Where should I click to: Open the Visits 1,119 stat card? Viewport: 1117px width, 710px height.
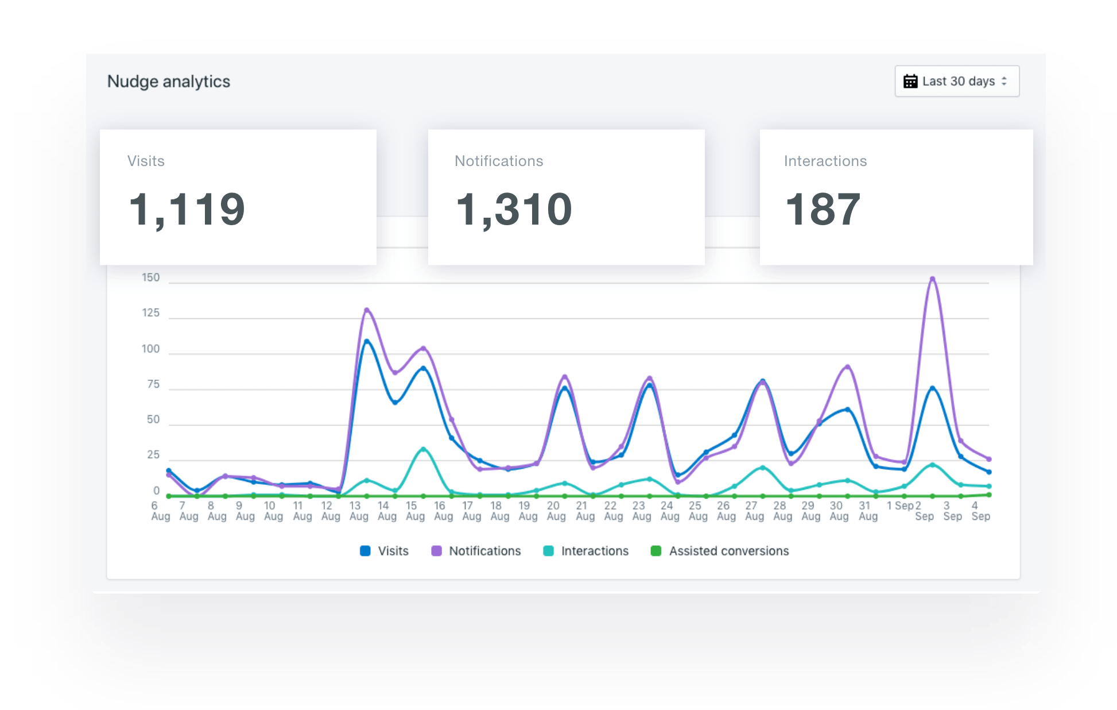(238, 196)
